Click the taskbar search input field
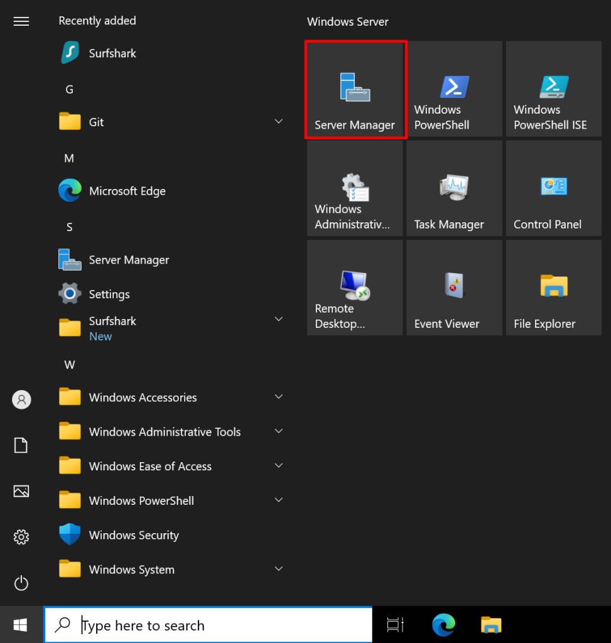611x643 pixels. point(207,625)
